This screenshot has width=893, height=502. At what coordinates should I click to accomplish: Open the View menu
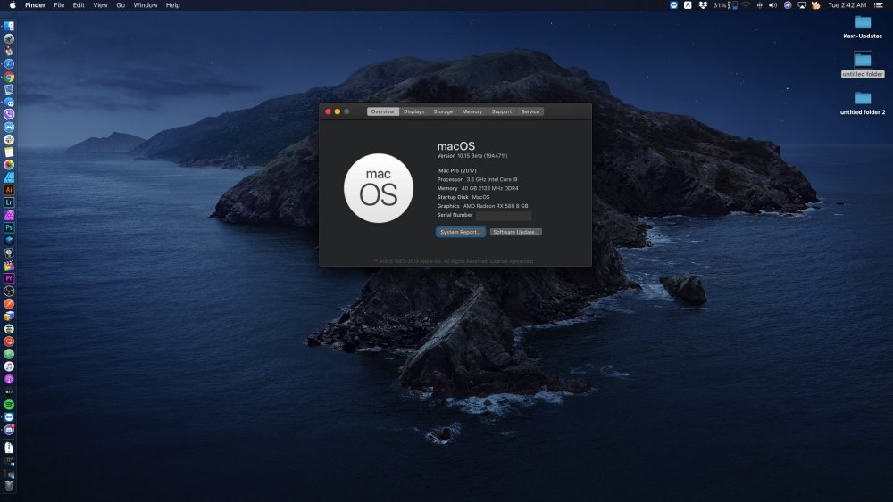[x=100, y=5]
